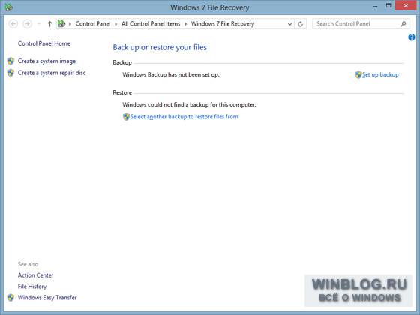Screen dimensions: 420x315
Task: Go to Control Panel Home
Action: 44,43
